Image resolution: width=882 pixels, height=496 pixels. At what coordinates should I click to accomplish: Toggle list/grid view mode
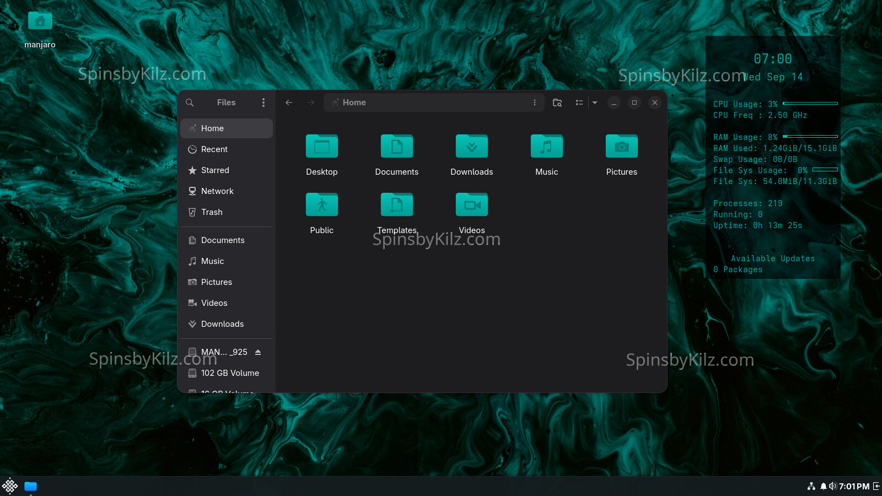click(579, 103)
